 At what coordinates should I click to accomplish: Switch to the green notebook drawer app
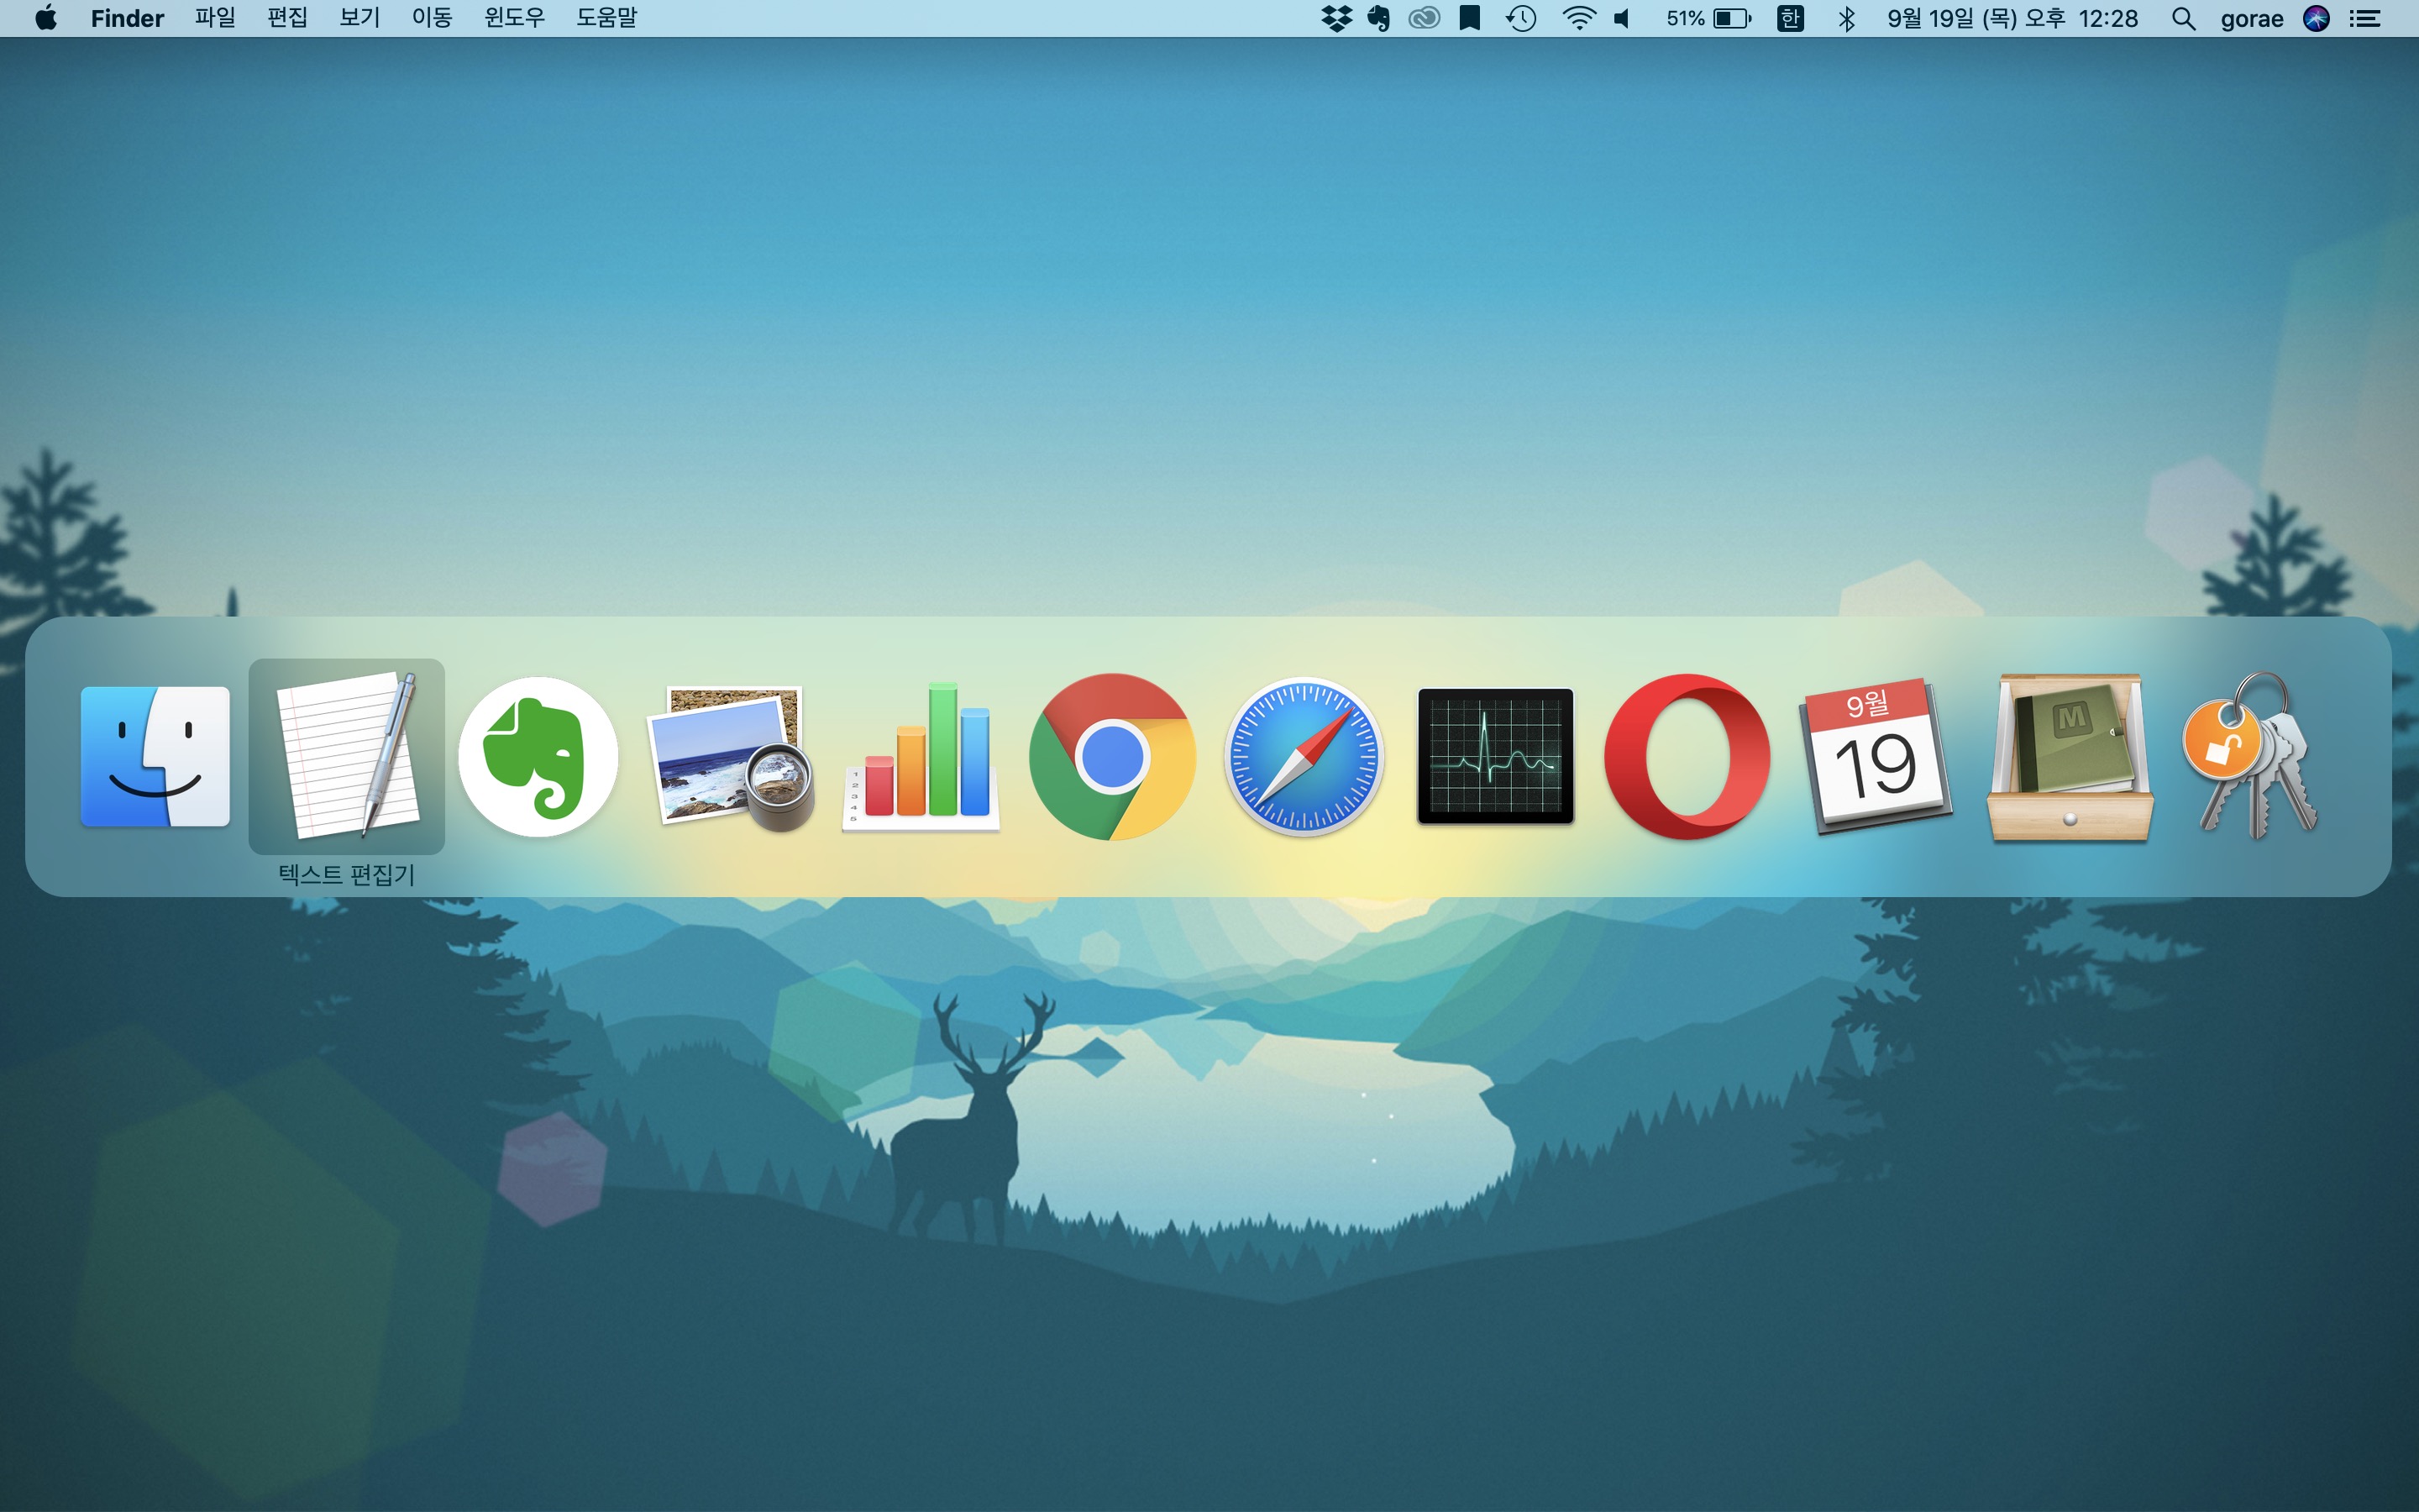click(2068, 758)
